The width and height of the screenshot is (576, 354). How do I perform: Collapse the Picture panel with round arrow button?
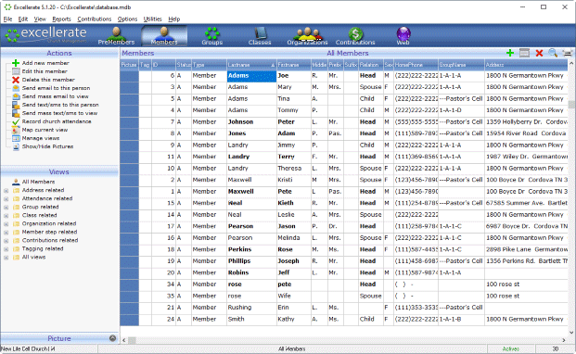(x=113, y=338)
